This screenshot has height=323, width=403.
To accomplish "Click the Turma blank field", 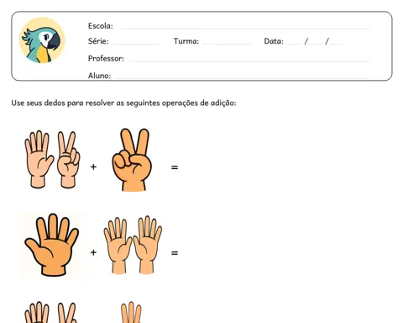I will click(x=227, y=44).
